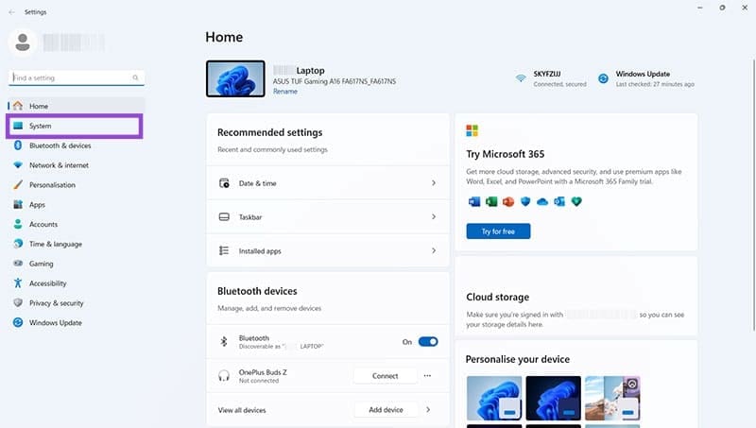The image size is (756, 428).
Task: Click the Gaming sidebar icon
Action: (18, 264)
